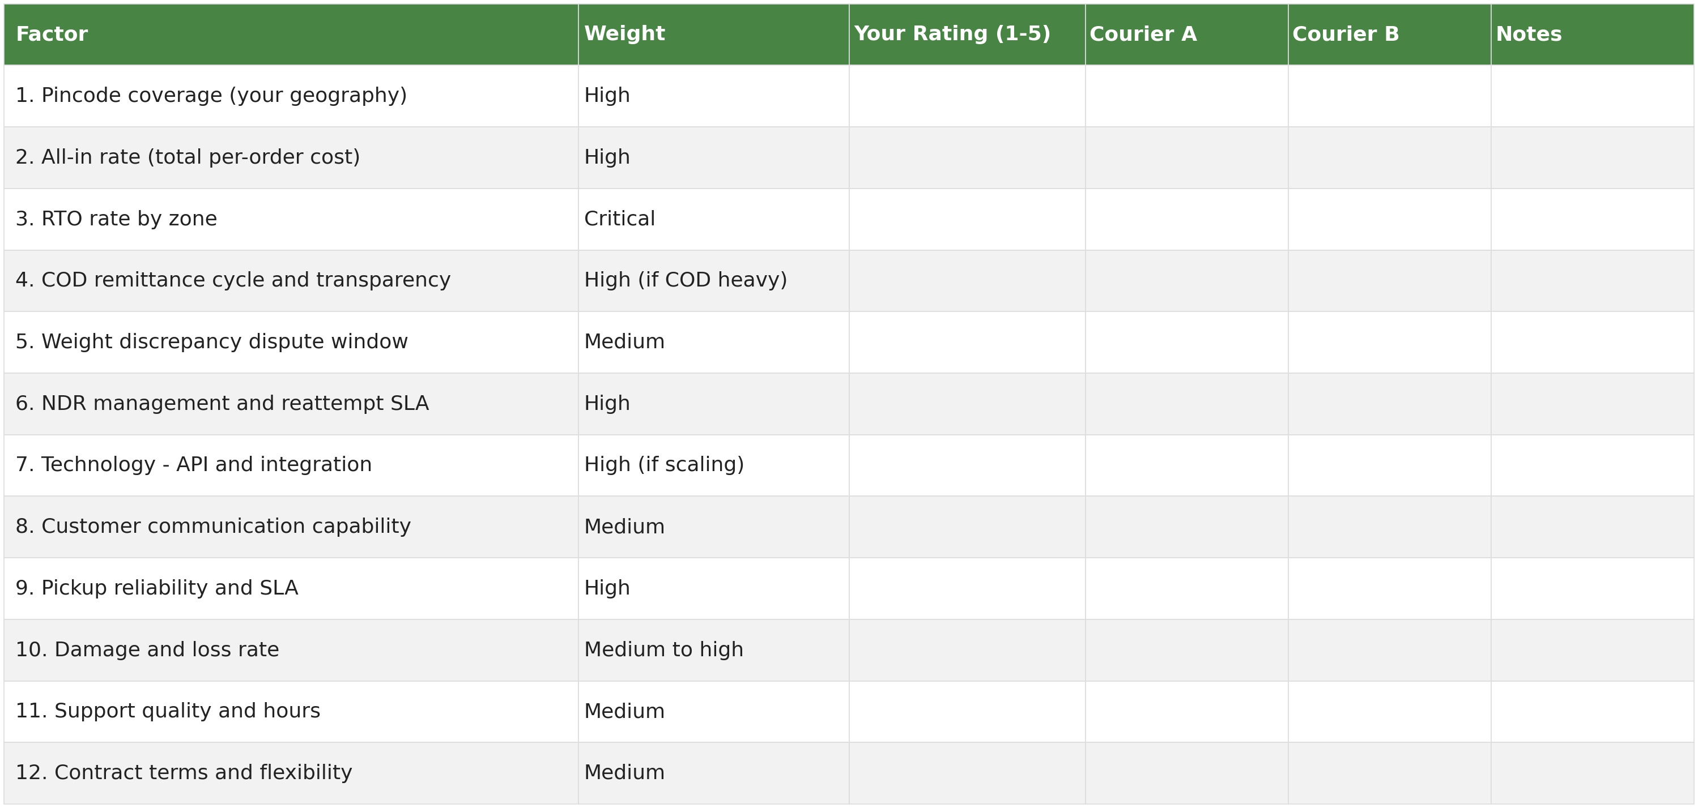Click Your Rating cell for NDR management row
Viewport: 1698px width, 808px height.
pos(967,404)
